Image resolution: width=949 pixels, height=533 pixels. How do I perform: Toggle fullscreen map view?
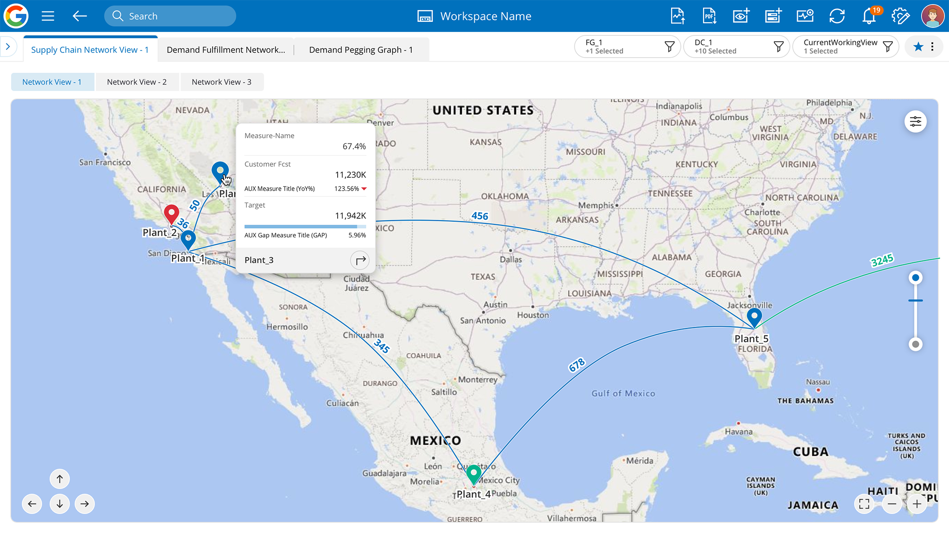pyautogui.click(x=864, y=504)
